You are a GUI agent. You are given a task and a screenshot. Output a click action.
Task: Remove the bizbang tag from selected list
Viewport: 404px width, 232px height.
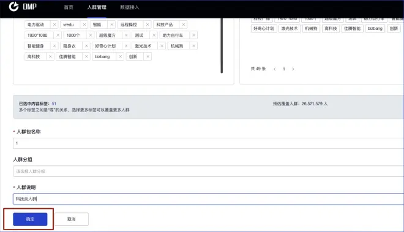pos(120,56)
